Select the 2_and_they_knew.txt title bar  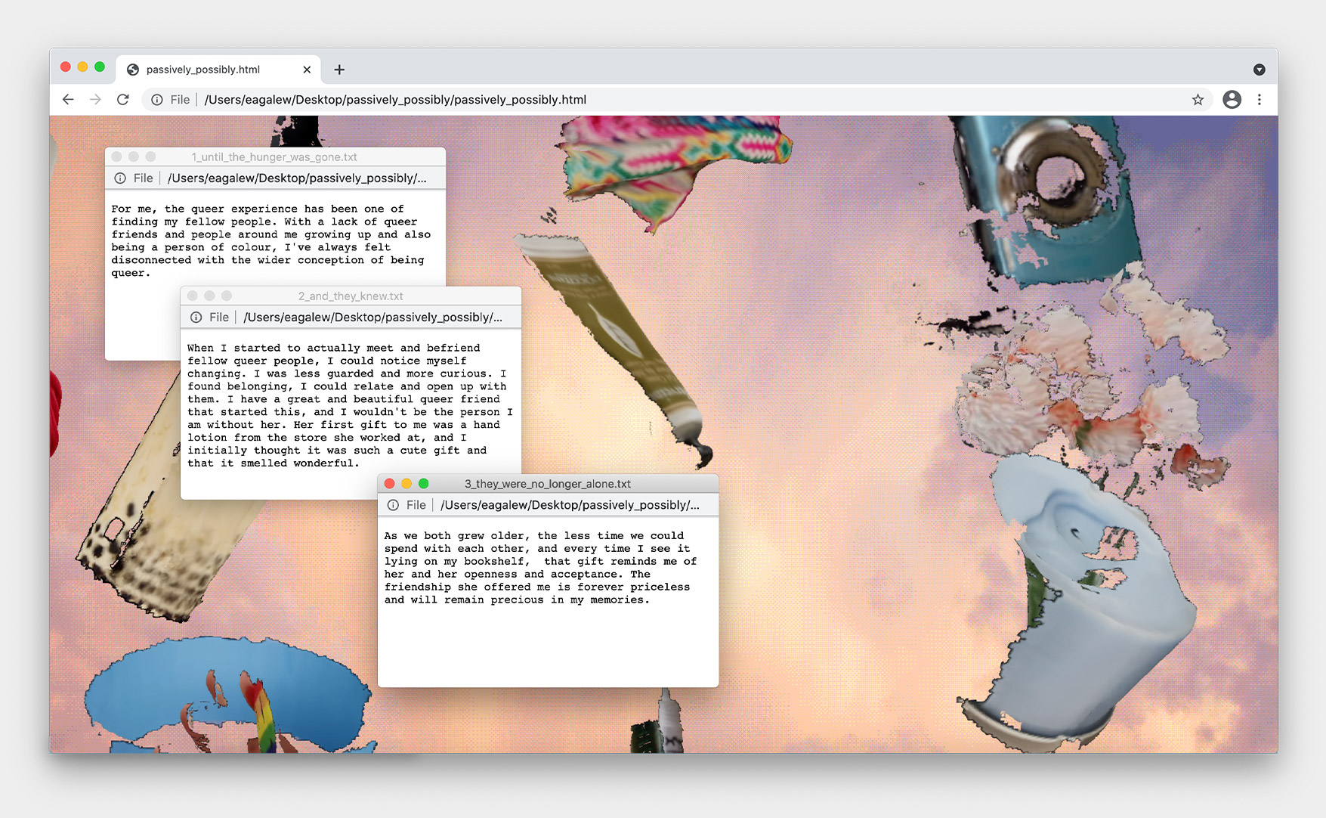point(351,296)
